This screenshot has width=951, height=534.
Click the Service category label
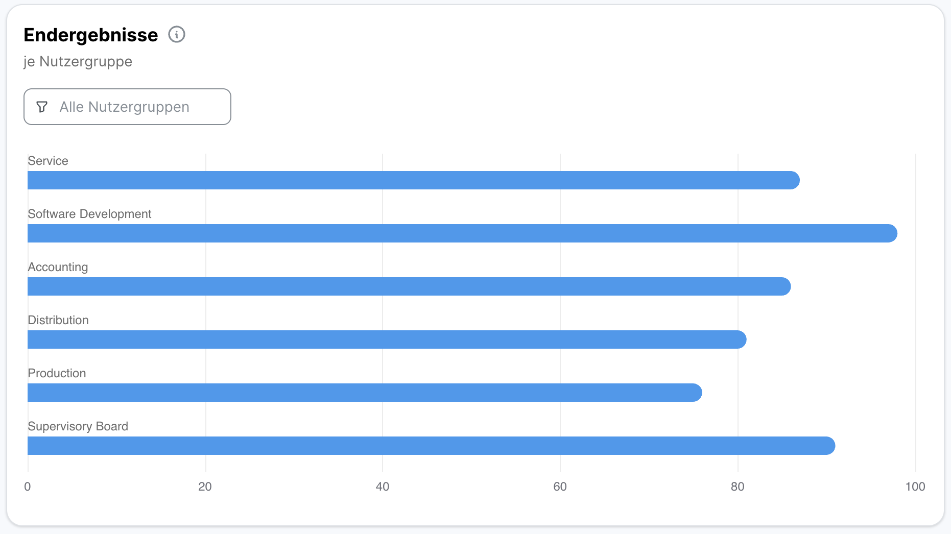(48, 161)
